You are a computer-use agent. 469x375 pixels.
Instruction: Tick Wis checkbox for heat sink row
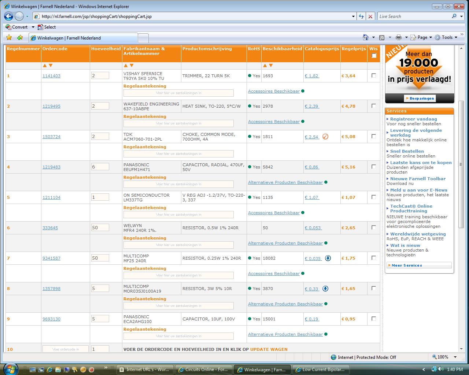(x=374, y=106)
